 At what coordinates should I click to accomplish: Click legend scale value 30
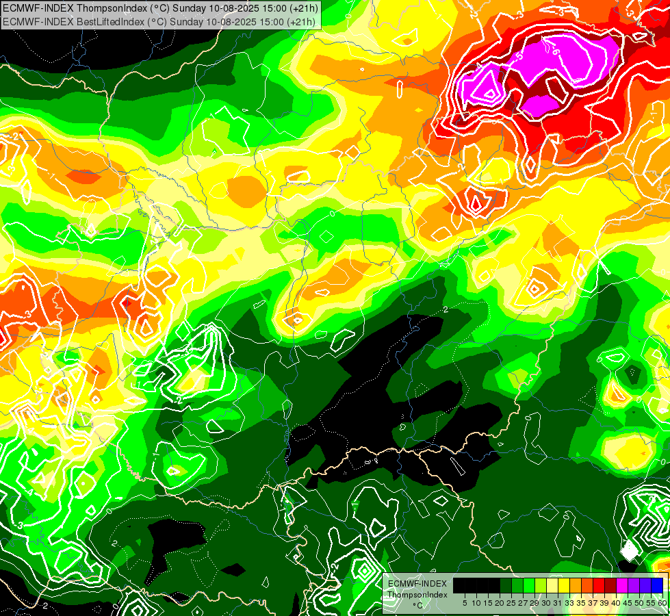[546, 603]
